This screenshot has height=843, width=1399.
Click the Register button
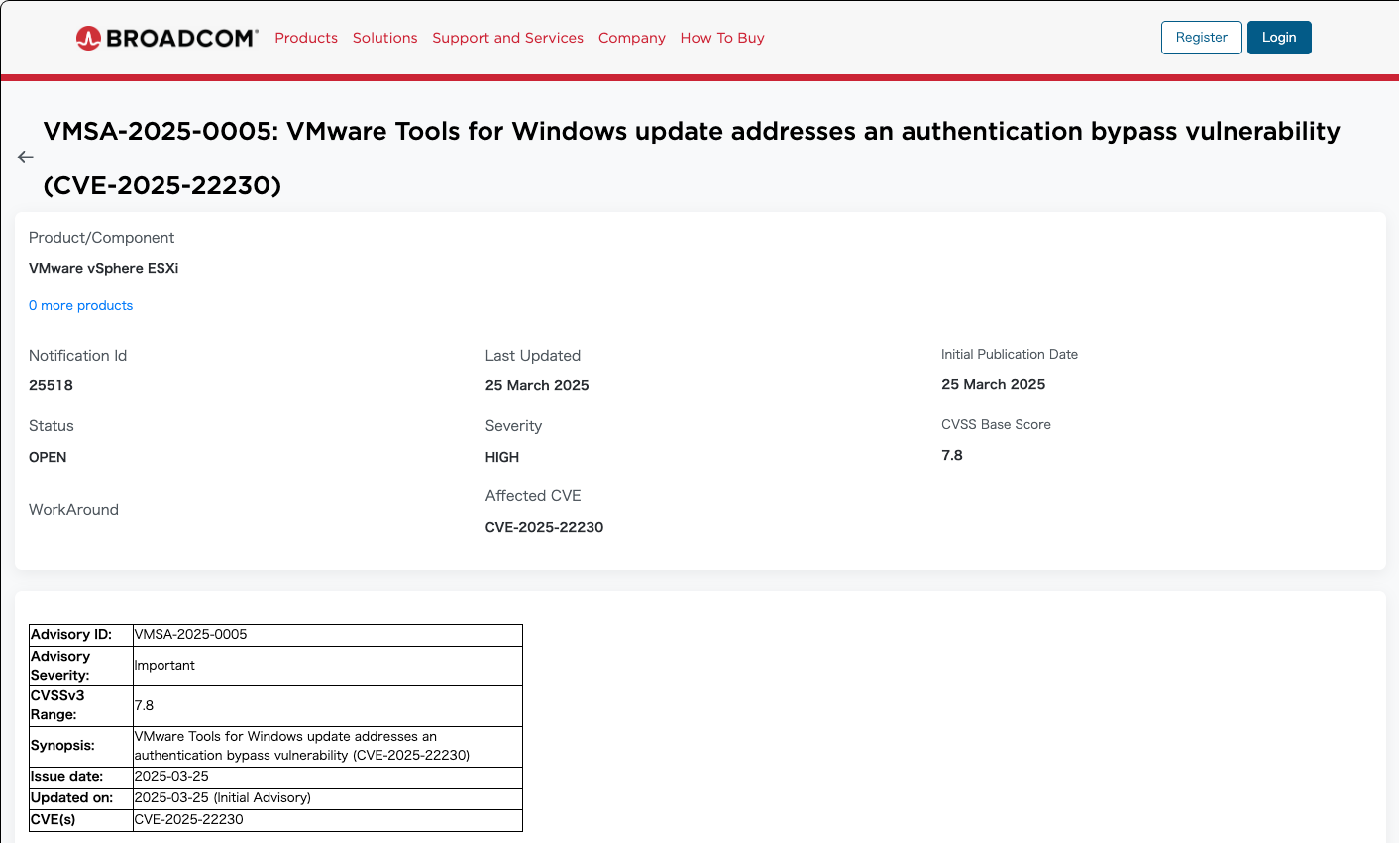pyautogui.click(x=1202, y=38)
